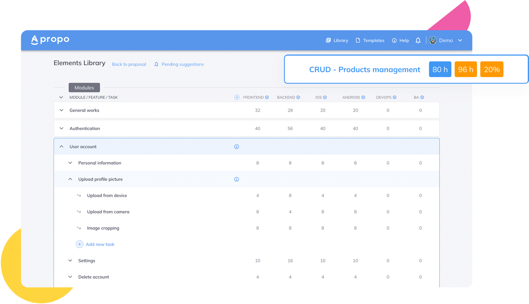The image size is (529, 304).
Task: Click the Pending suggestions bell icon
Action: point(156,64)
